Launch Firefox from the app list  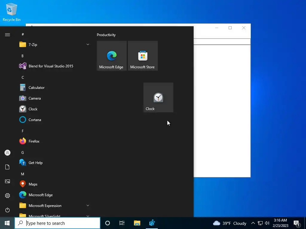(54, 141)
